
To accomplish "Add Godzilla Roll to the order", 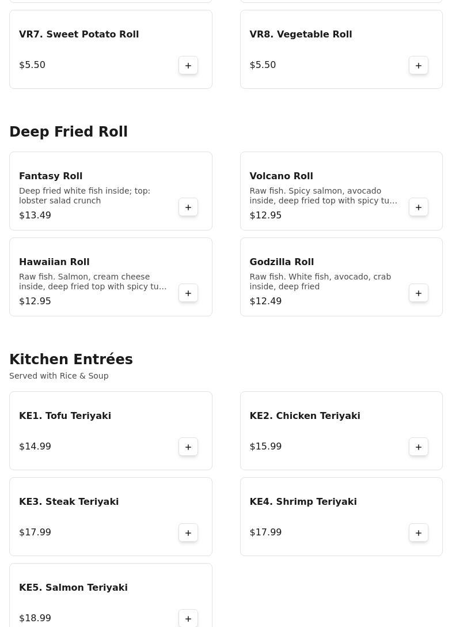I will 419,293.
